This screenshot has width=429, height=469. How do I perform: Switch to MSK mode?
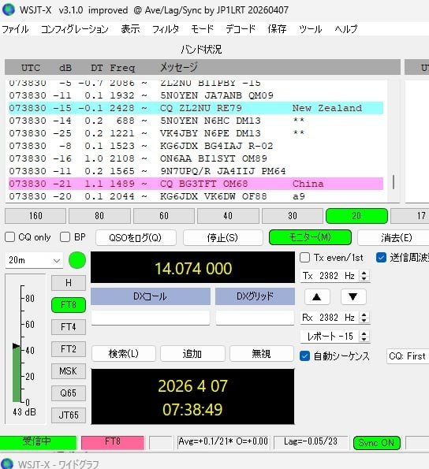69,371
